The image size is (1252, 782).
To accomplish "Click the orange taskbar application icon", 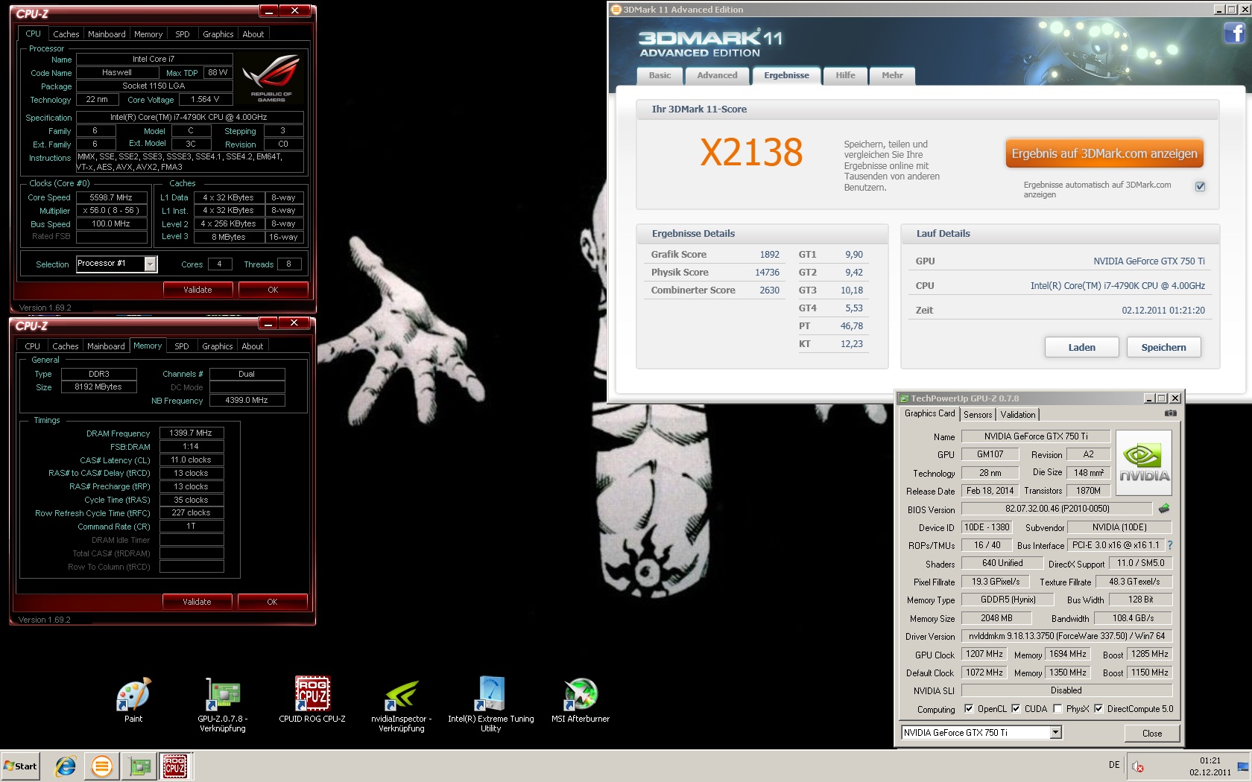I will coord(101,766).
